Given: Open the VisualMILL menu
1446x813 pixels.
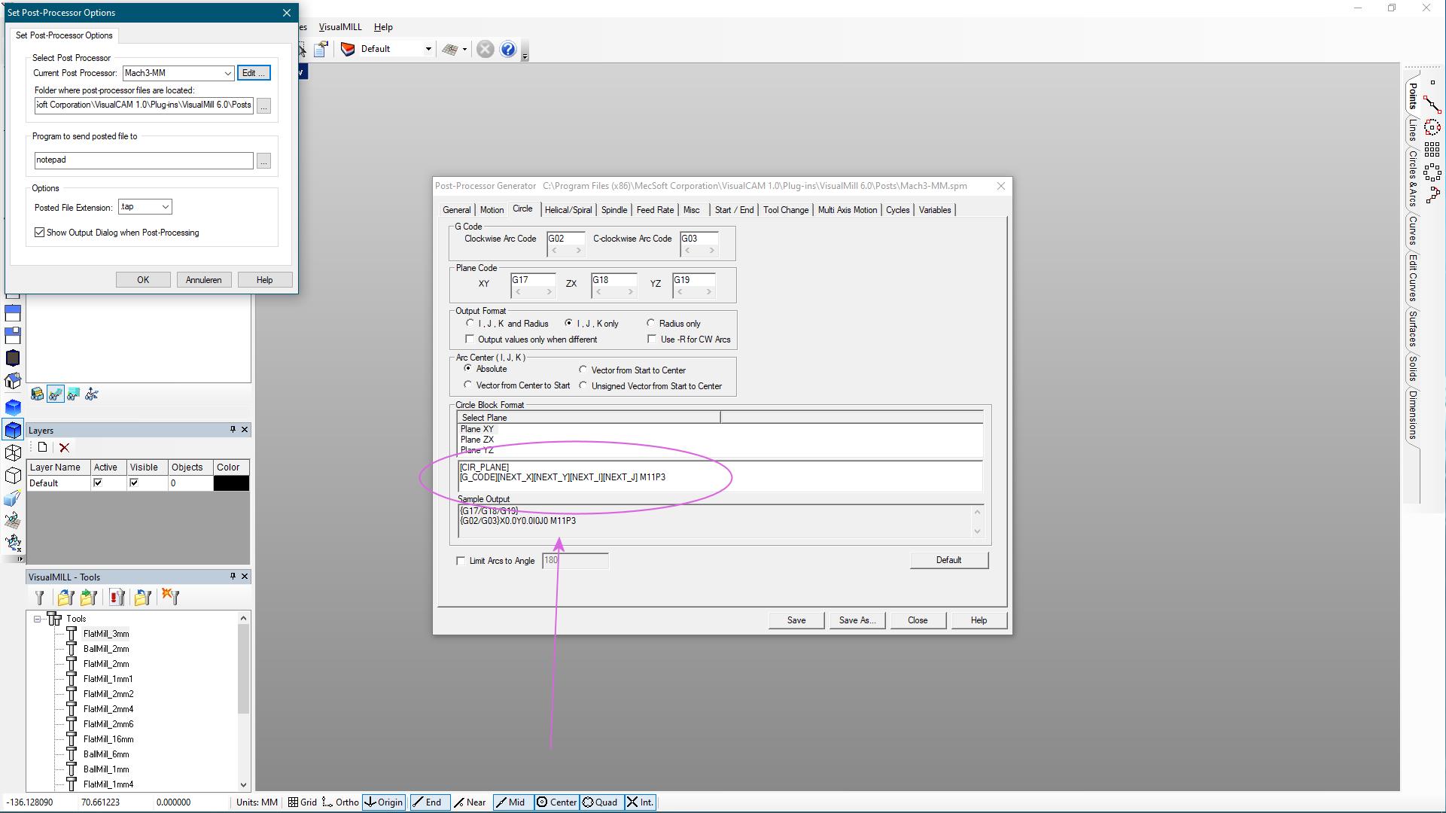Looking at the screenshot, I should [x=340, y=27].
